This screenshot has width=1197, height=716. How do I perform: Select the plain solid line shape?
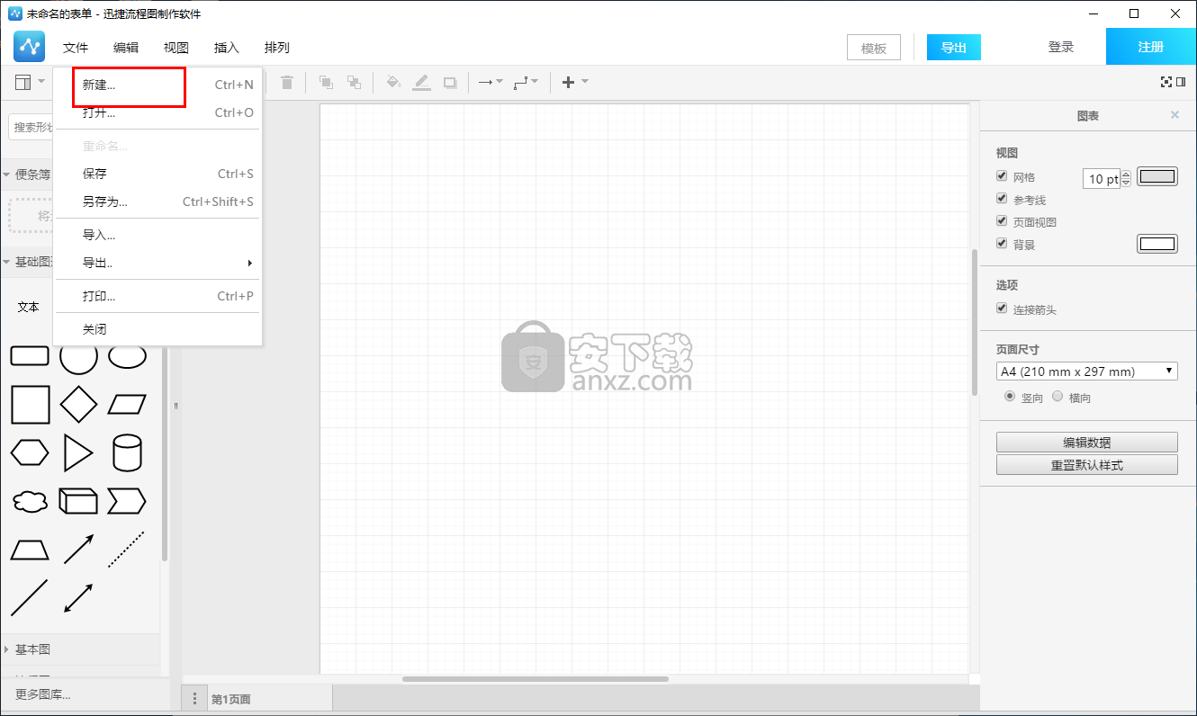click(x=30, y=598)
